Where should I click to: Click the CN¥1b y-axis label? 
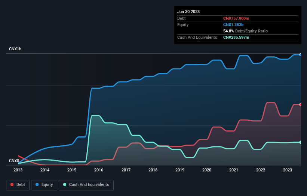pos(15,49)
